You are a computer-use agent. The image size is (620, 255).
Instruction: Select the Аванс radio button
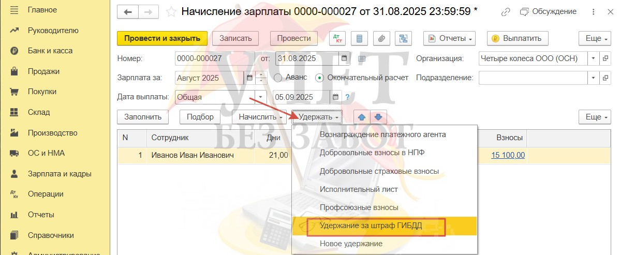click(x=278, y=78)
